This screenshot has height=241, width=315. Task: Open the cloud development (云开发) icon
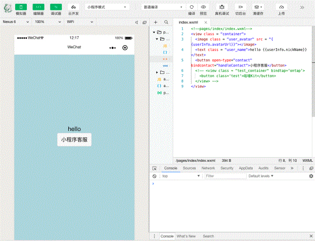(x=73, y=7)
